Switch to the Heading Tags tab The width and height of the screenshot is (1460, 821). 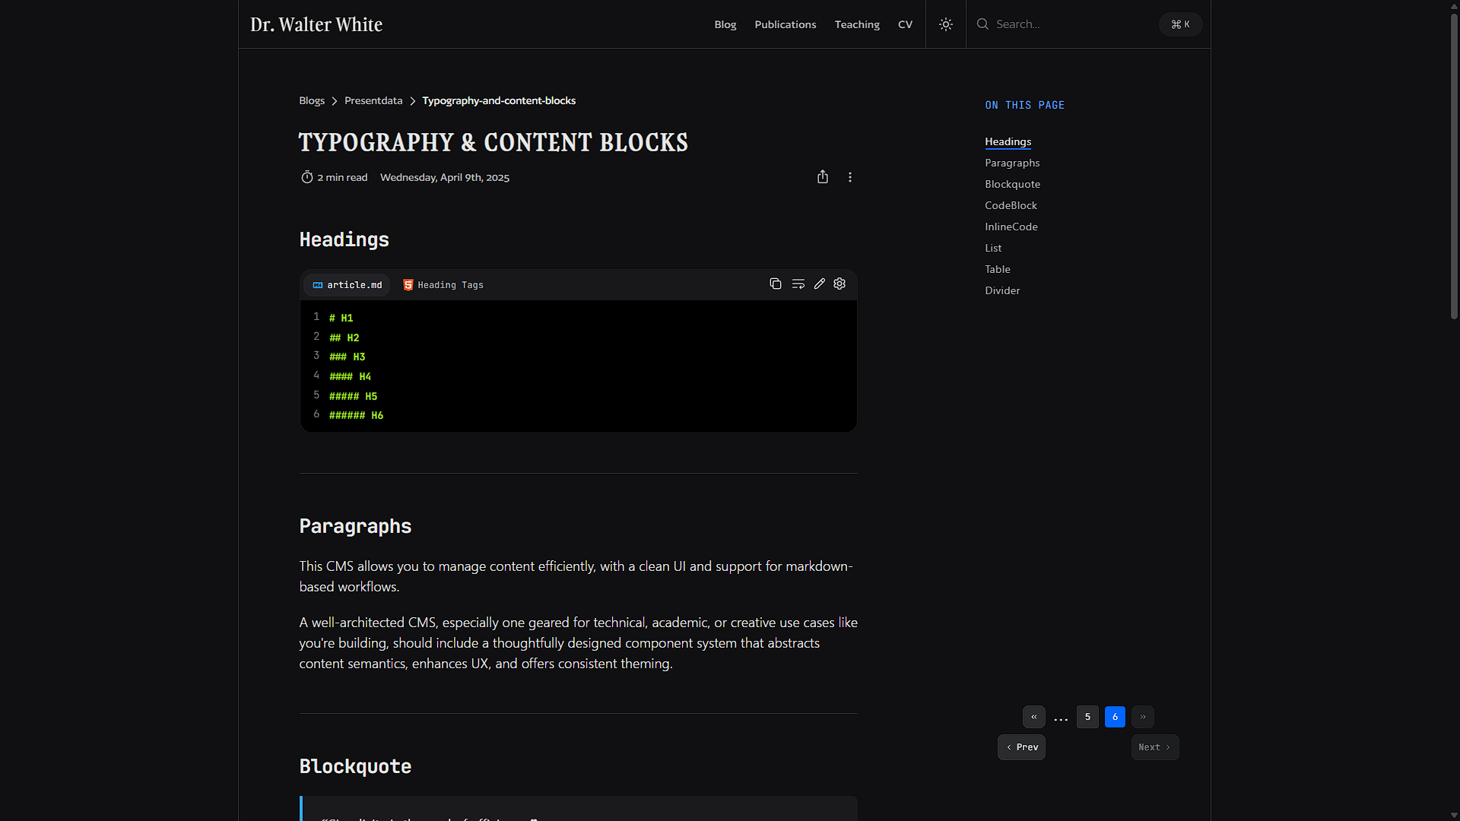[x=443, y=285]
